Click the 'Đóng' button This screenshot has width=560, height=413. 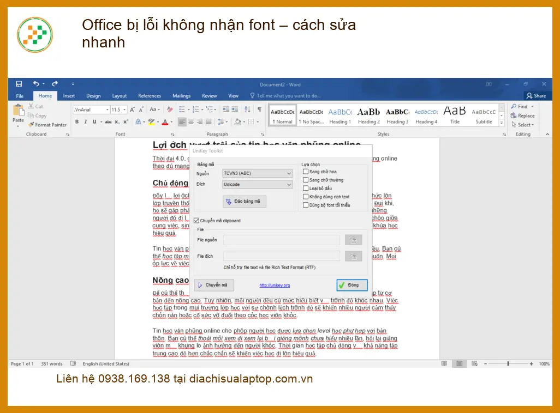352,285
